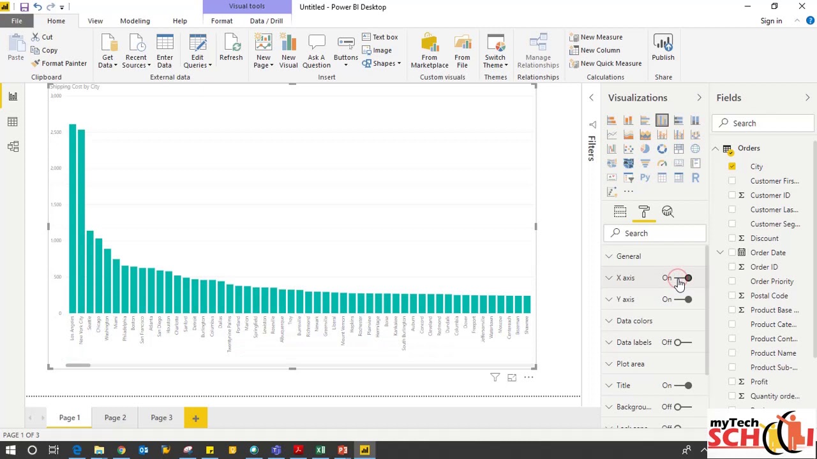The image size is (817, 459).
Task: Open Model relationships view in sidebar
Action: pyautogui.click(x=13, y=147)
